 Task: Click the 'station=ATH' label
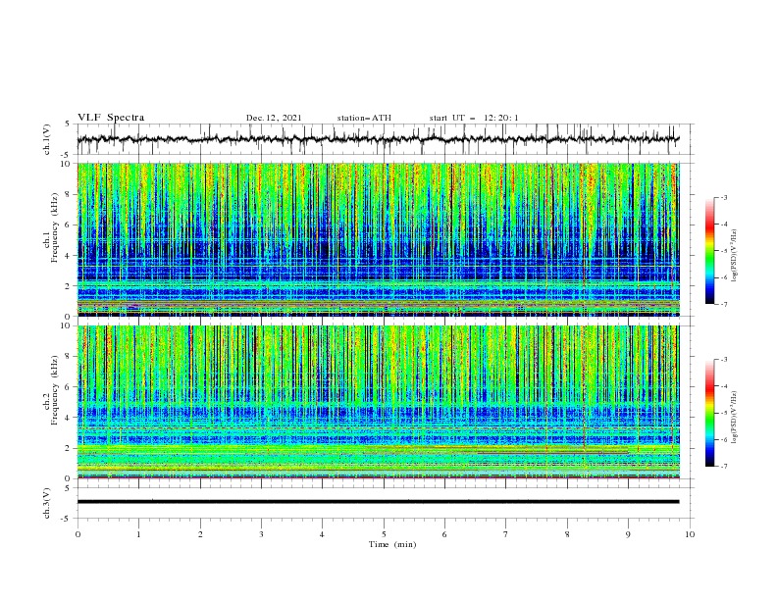point(364,118)
